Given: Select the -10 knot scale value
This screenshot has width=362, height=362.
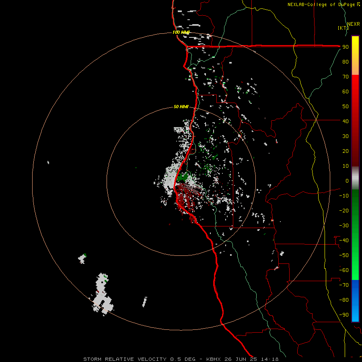Looking at the screenshot, I should [344, 196].
